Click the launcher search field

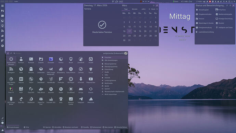pos(57,53)
